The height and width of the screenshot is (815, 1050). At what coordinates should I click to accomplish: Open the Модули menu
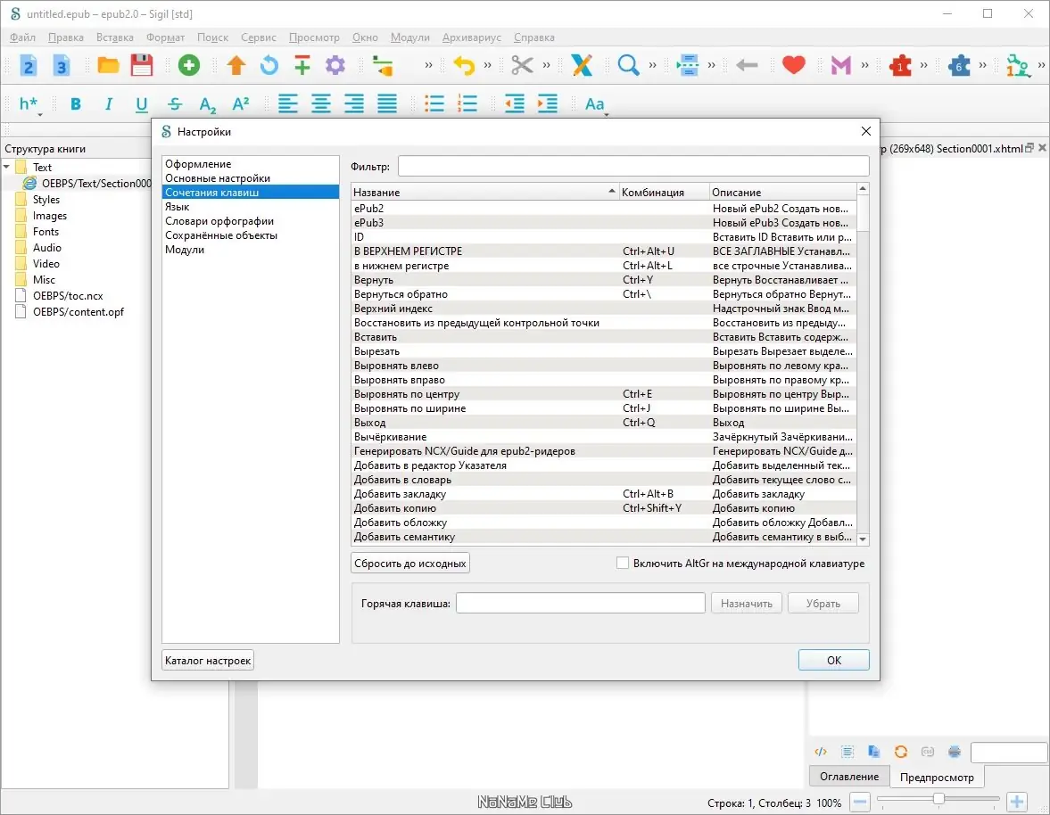tap(409, 37)
